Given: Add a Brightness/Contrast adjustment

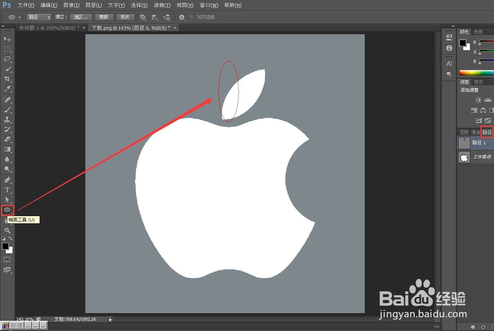Looking at the screenshot, I should point(478,100).
